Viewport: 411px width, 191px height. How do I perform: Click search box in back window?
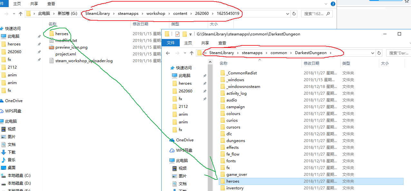click(x=317, y=14)
